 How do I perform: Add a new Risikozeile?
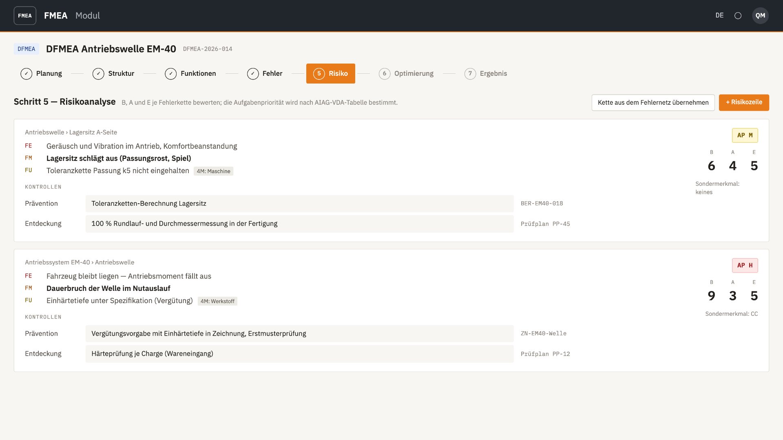pyautogui.click(x=744, y=103)
